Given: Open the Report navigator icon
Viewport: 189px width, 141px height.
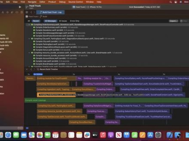Looking at the screenshot, I should (x=21, y=12).
